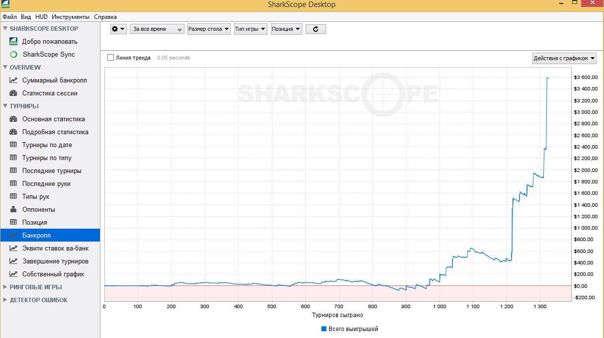Viewport: 604px width, 338px height.
Task: Expand the РИНГОВЫЕ ИГРЫ section
Action: tap(5, 287)
